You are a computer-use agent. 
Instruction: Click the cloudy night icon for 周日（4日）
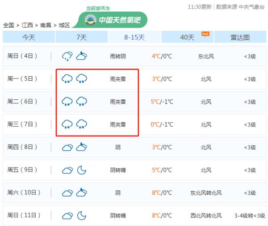coord(82,56)
